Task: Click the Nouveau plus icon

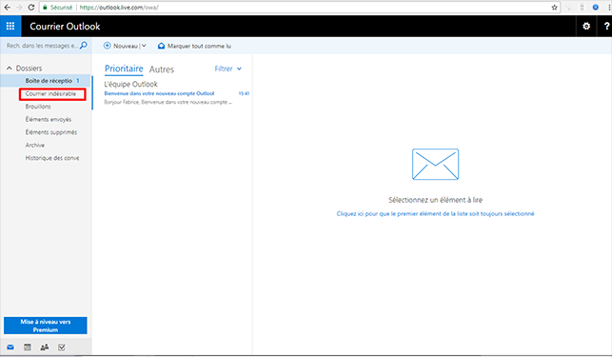Action: pos(107,46)
